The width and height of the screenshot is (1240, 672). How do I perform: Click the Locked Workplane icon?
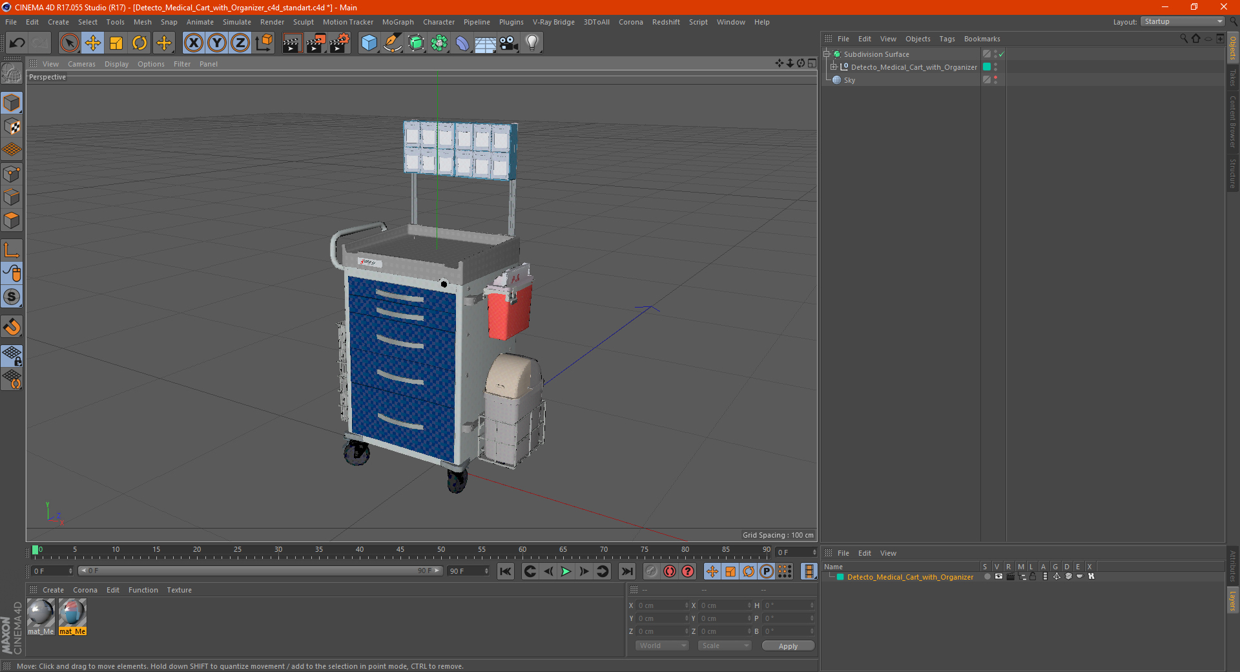[x=12, y=356]
